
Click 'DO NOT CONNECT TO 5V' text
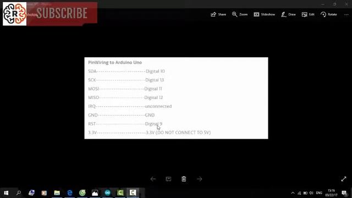click(x=183, y=133)
